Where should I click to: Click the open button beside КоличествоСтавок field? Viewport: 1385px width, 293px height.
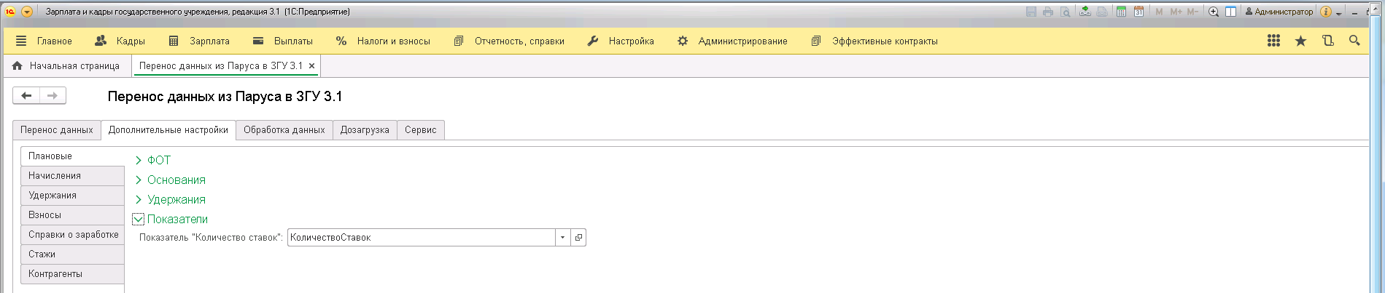click(x=578, y=238)
